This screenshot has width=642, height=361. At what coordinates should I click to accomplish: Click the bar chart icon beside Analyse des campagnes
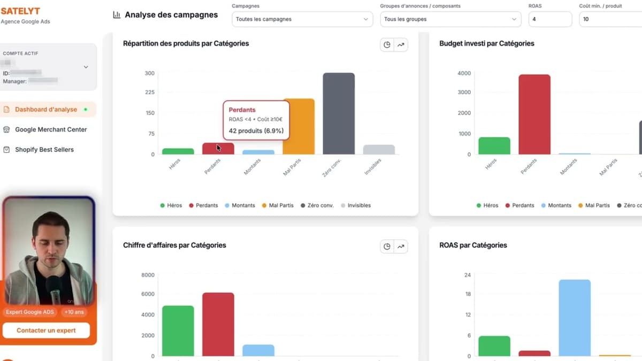pos(117,15)
